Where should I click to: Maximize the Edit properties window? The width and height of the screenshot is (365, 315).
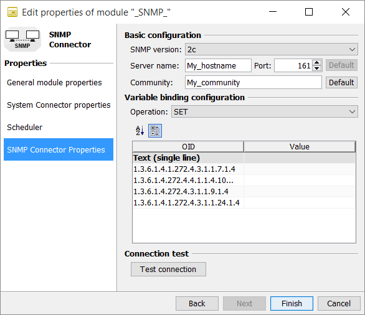309,12
